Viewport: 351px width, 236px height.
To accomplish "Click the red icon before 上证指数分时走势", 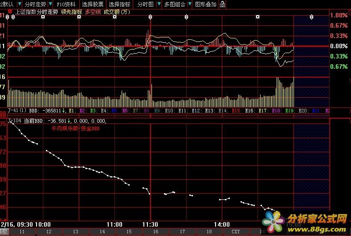I will (x=10, y=12).
